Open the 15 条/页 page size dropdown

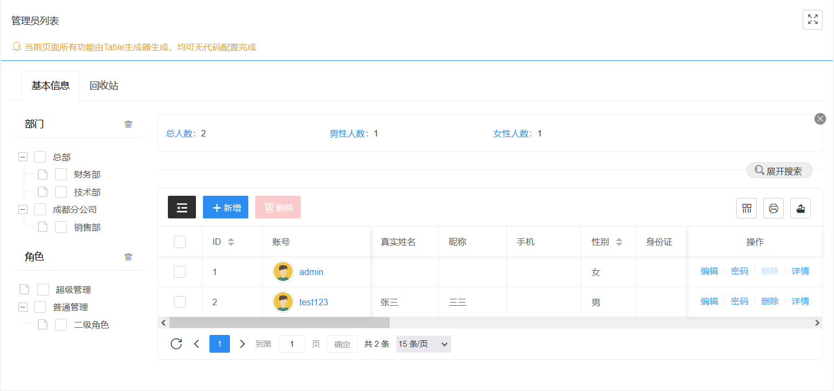[423, 344]
